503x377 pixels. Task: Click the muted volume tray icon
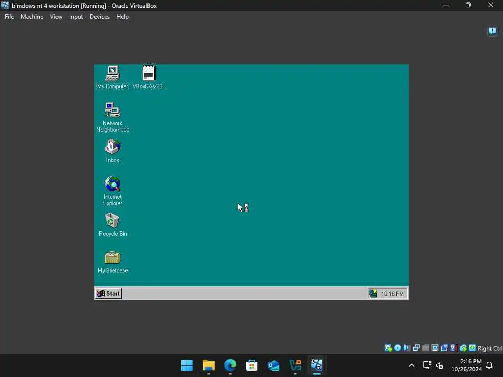point(440,365)
